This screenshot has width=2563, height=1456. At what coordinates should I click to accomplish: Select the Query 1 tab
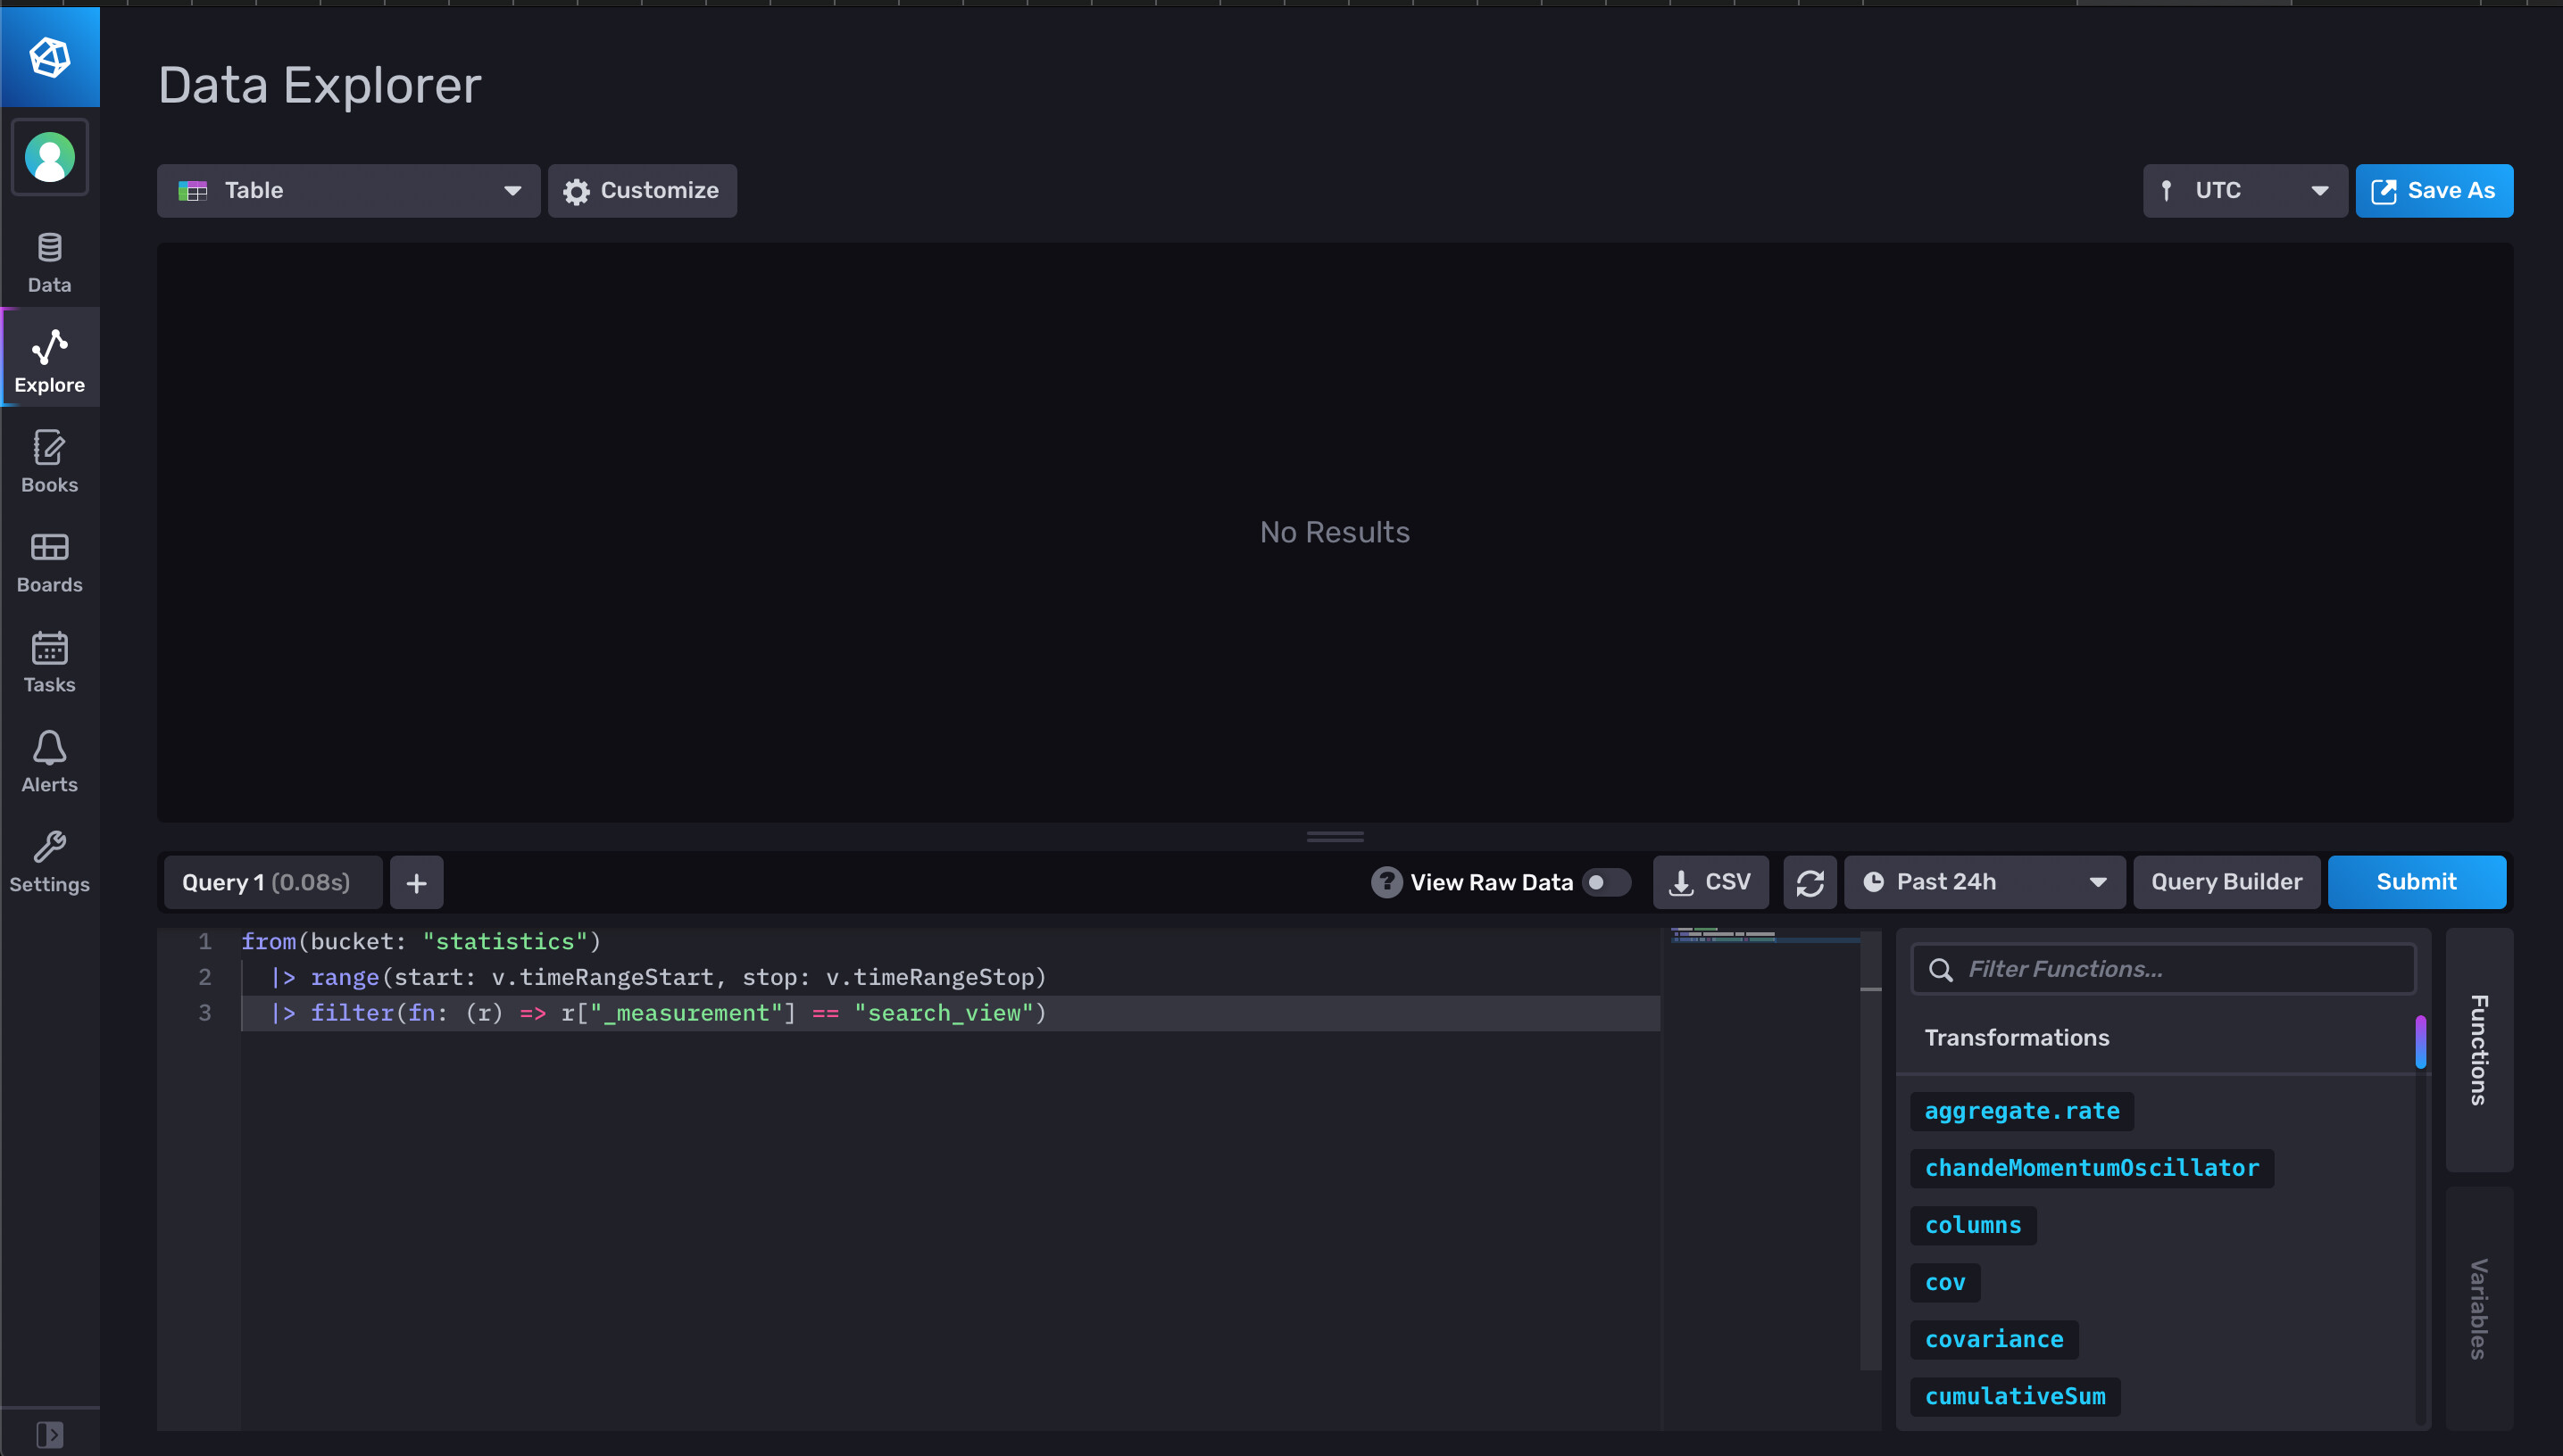[x=271, y=882]
